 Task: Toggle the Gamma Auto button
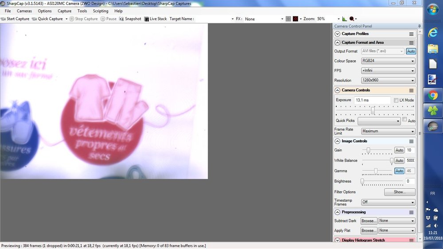tap(399, 171)
